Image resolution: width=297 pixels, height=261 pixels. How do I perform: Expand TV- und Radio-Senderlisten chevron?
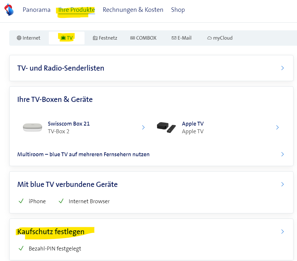tap(282, 68)
